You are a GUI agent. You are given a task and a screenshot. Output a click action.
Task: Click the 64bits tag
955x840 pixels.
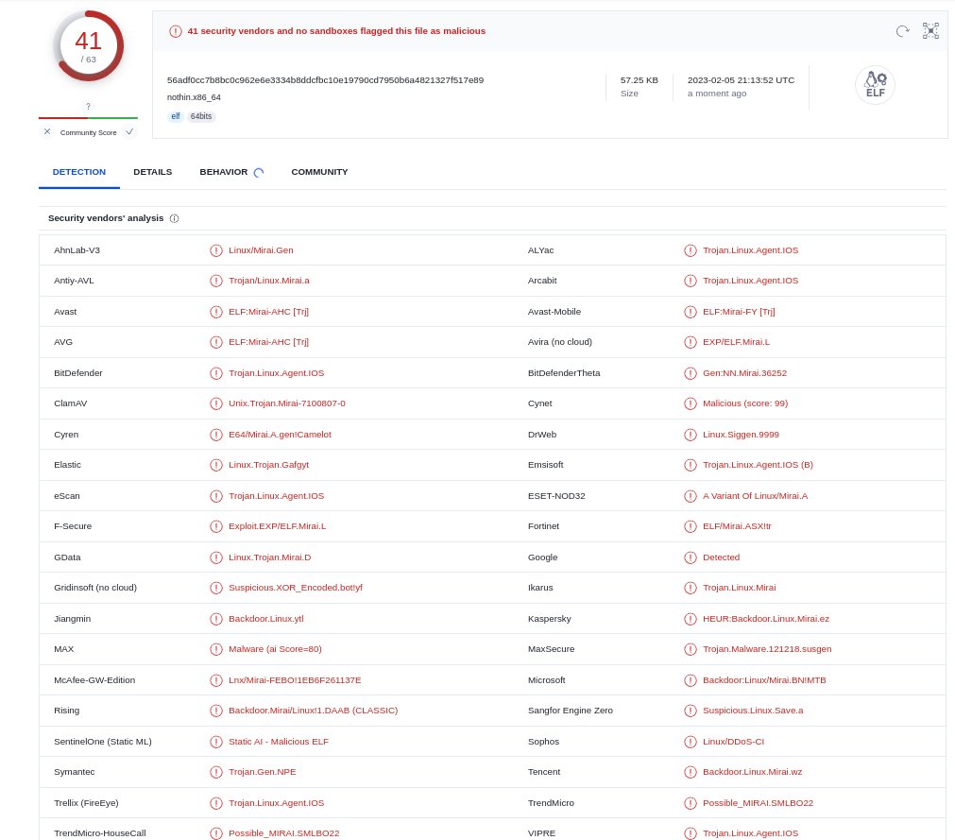pos(201,116)
